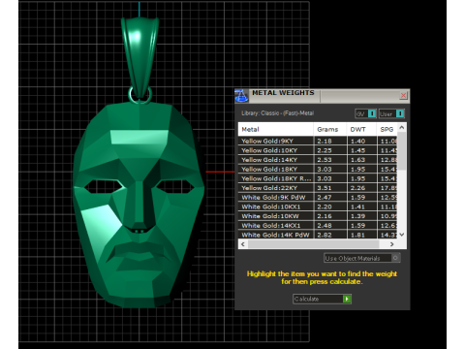
Task: Click the Metal column header
Action: (x=275, y=129)
